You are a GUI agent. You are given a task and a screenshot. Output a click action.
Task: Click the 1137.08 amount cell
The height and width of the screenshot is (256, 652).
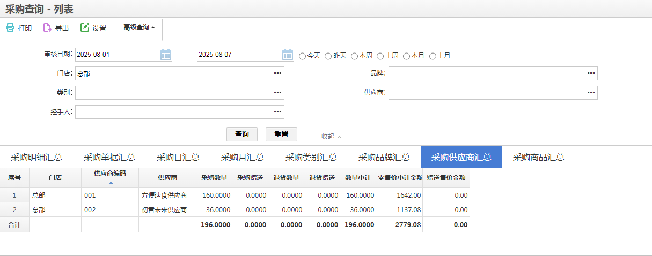pos(399,210)
